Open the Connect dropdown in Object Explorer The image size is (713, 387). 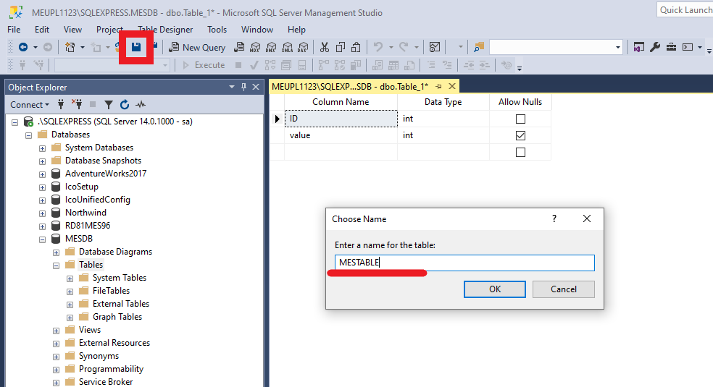click(30, 105)
